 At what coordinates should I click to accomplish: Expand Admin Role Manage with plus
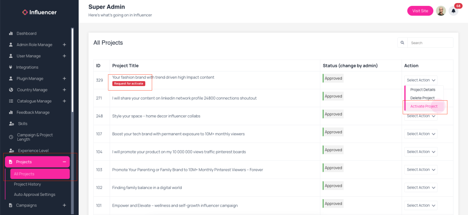point(64,45)
